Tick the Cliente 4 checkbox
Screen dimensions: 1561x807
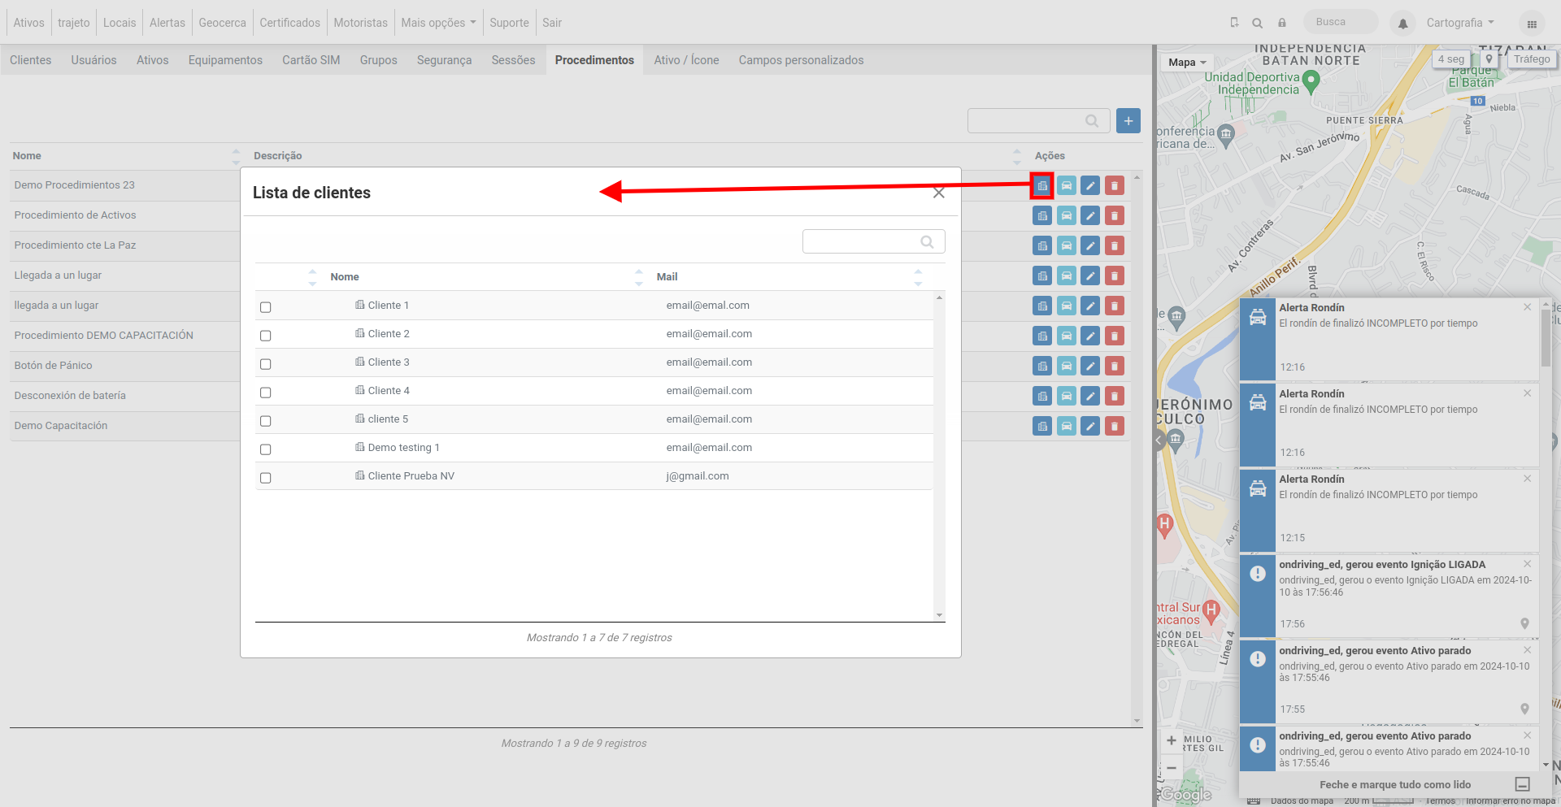click(265, 393)
